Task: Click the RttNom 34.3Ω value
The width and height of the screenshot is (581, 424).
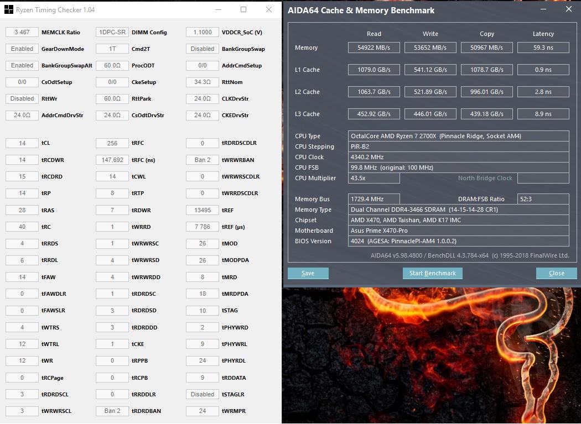Action: tap(203, 82)
